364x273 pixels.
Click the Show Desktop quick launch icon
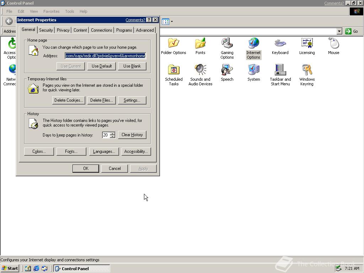pos(28,268)
